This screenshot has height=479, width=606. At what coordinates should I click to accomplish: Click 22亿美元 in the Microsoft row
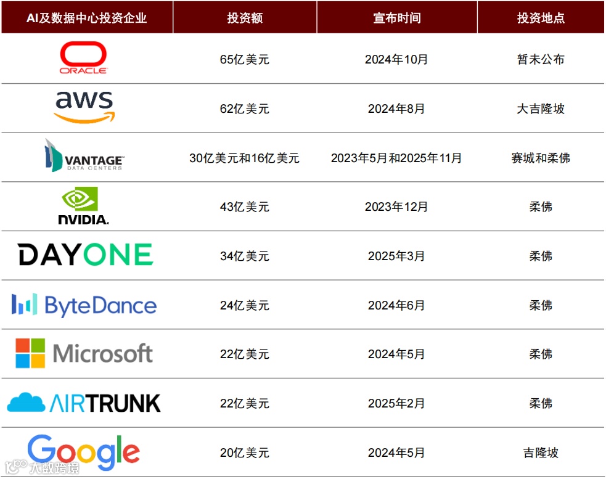point(245,354)
